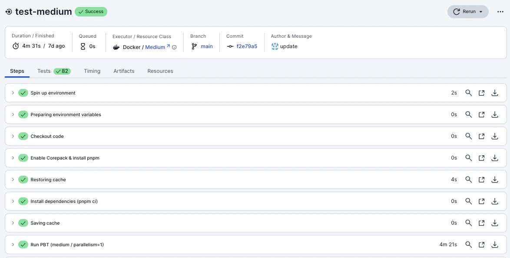The height and width of the screenshot is (258, 510).
Task: Download Restoring cache step log
Action: [x=495, y=180]
